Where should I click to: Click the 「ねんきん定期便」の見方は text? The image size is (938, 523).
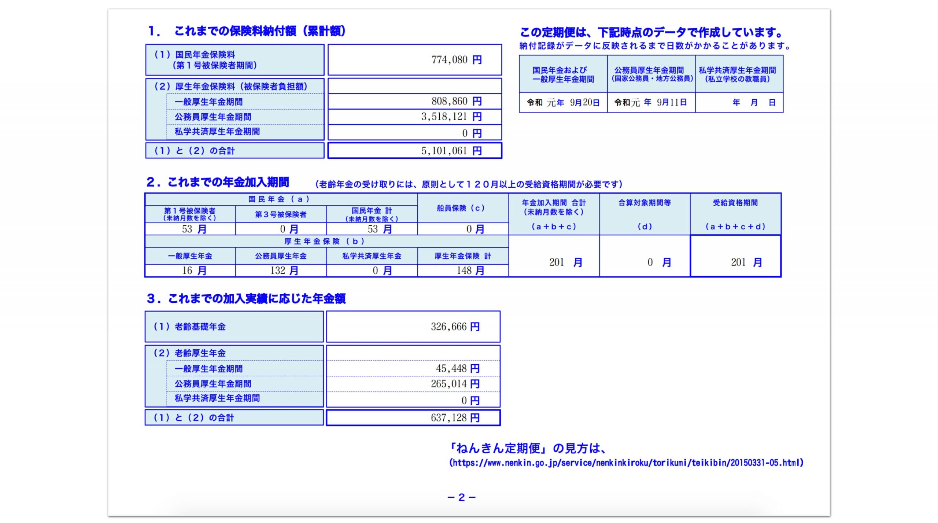[527, 448]
